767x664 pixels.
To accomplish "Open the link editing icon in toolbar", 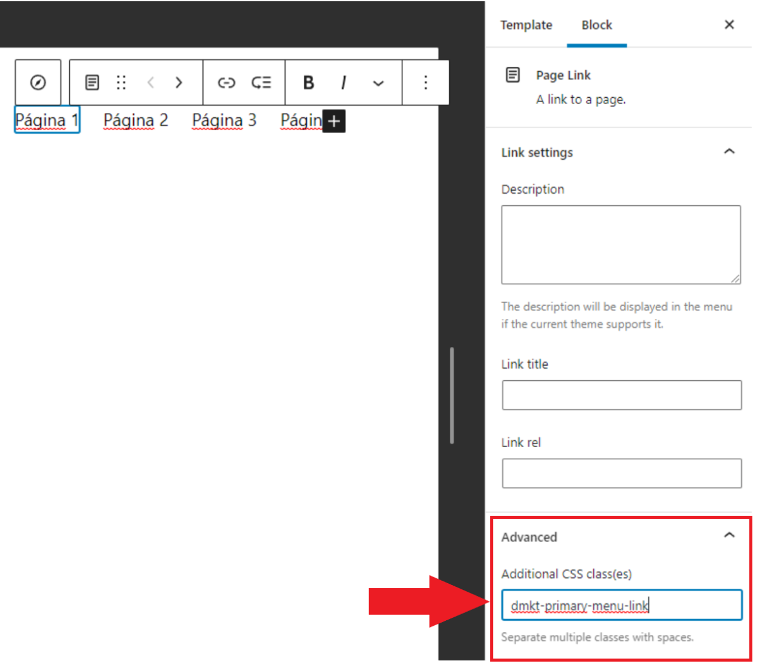I will pyautogui.click(x=227, y=83).
